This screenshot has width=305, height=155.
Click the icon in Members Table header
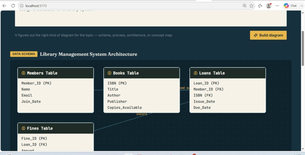(23, 73)
